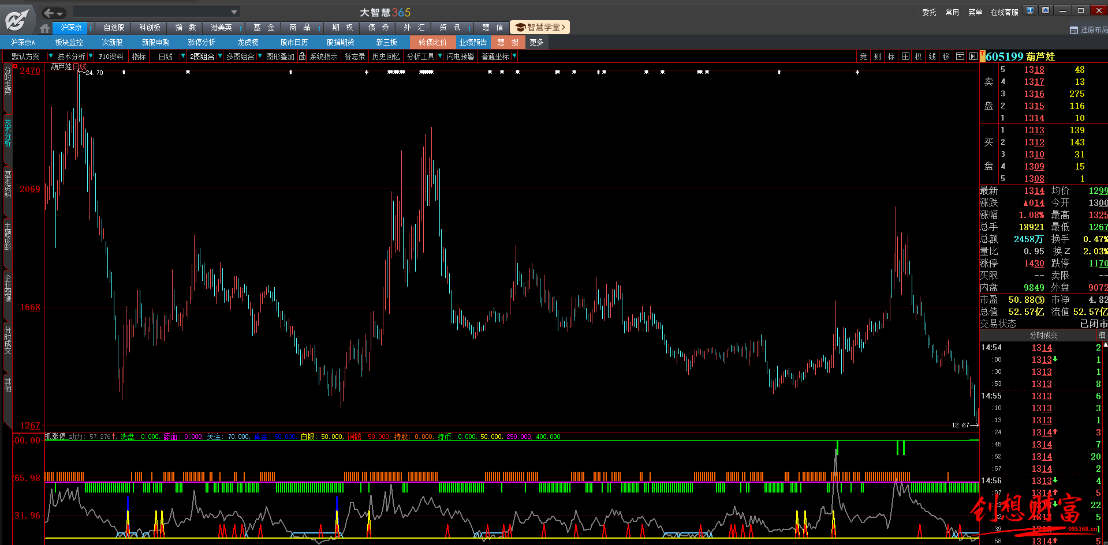1108x545 pixels.
Task: Click the 抓涨停 indicator label
Action: [x=55, y=437]
